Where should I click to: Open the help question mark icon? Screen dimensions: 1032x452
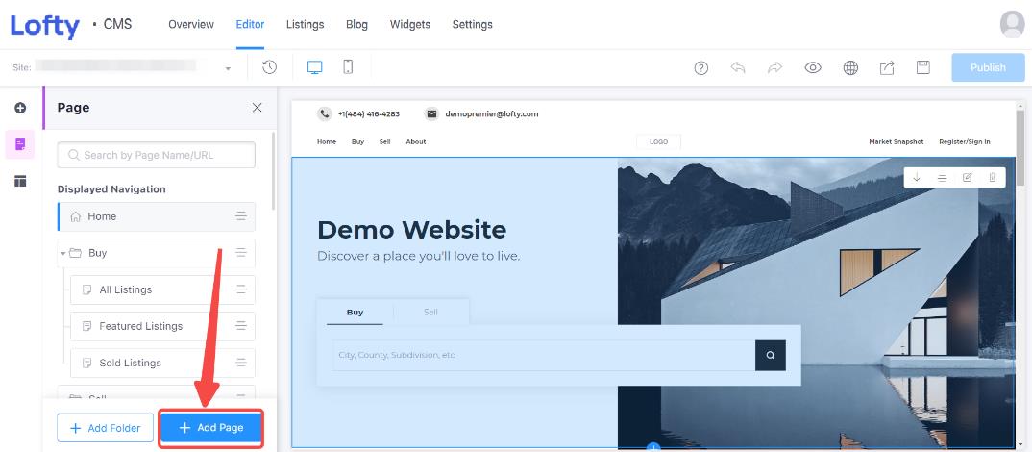[700, 68]
